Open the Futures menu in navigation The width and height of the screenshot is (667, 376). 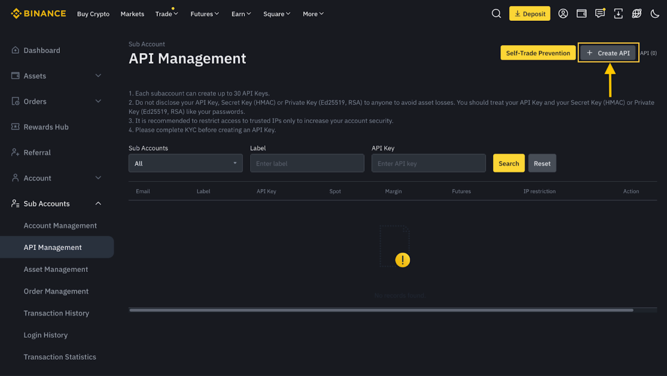204,14
